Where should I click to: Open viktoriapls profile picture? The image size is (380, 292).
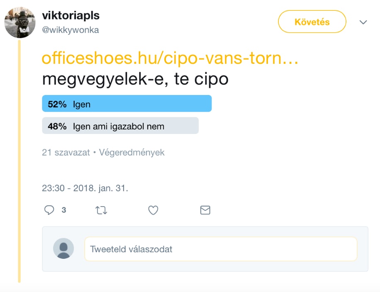click(x=19, y=23)
